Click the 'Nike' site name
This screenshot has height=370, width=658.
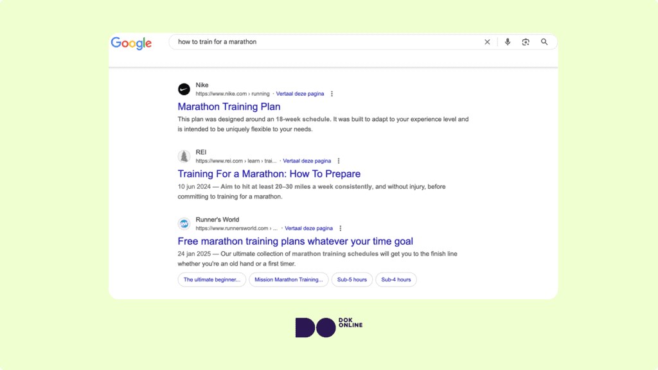point(202,85)
